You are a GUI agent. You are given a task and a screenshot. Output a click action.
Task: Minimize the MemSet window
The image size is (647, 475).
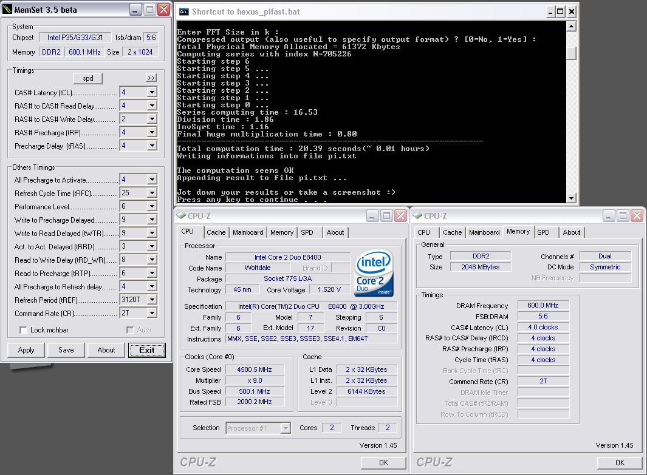[x=135, y=10]
